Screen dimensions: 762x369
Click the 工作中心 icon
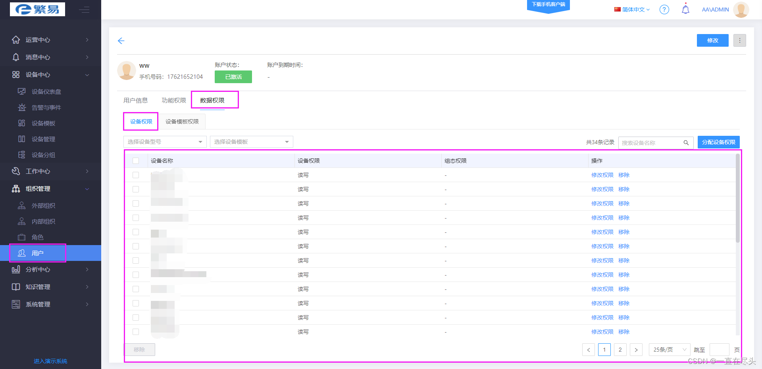click(16, 171)
